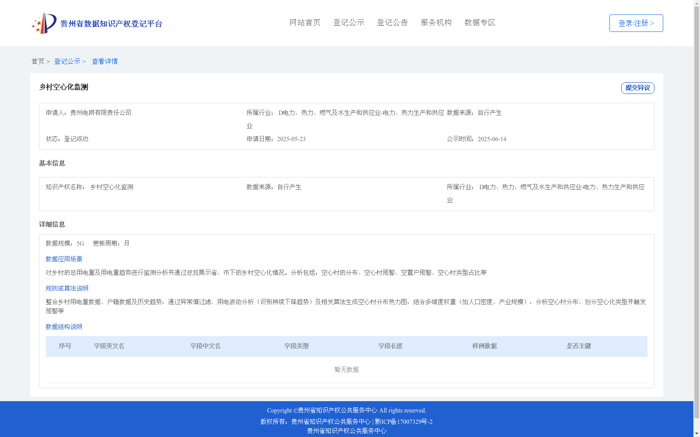The image size is (700, 437).
Task: Click 数据来源 自行产生 in header box
Action: [x=474, y=113]
